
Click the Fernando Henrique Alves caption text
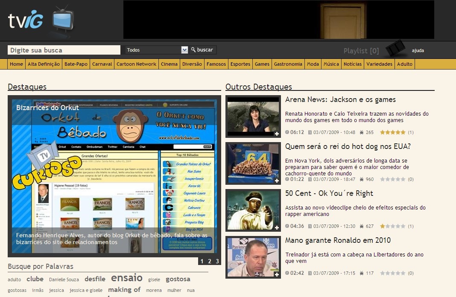pos(112,239)
